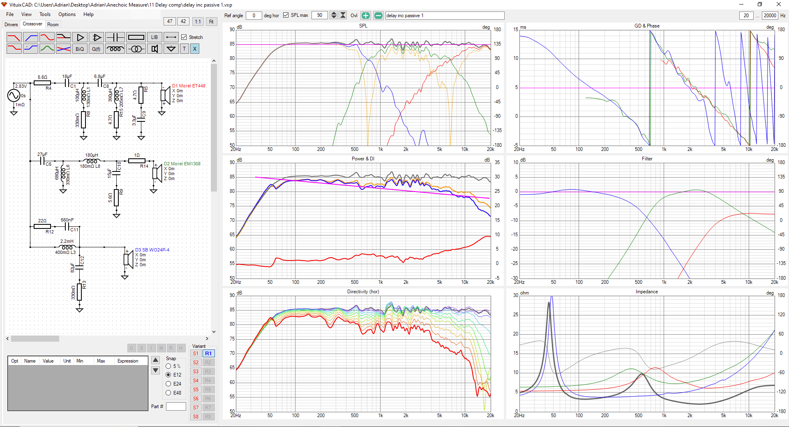Insert an inductor coil component

coord(115,49)
